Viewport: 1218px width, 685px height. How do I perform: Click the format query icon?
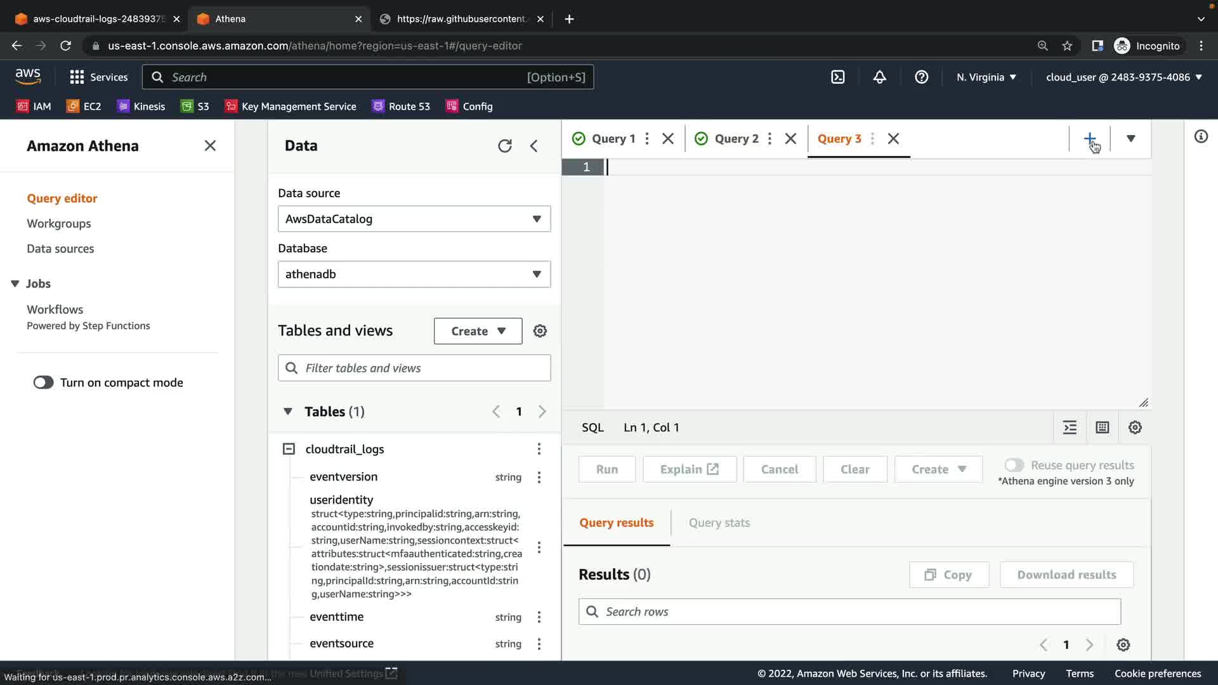pyautogui.click(x=1070, y=427)
